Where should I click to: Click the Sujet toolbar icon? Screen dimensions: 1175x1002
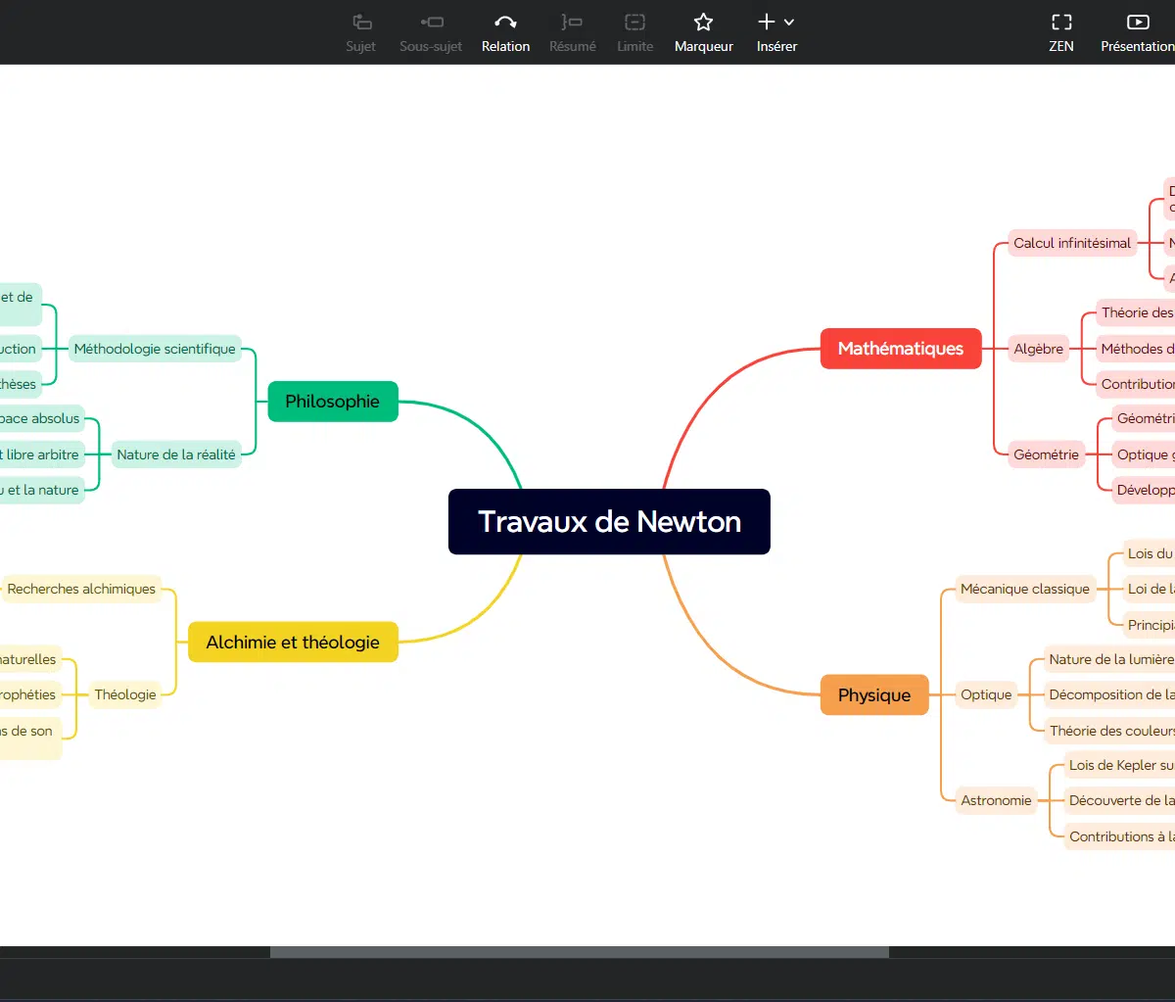(x=360, y=23)
